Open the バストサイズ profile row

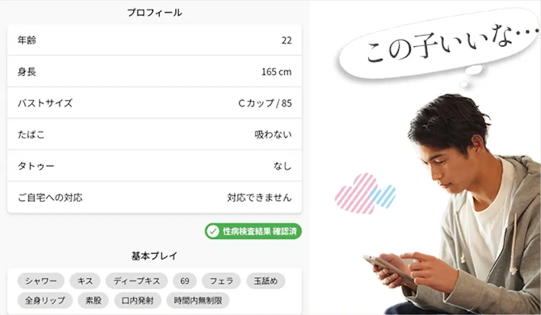tap(155, 103)
